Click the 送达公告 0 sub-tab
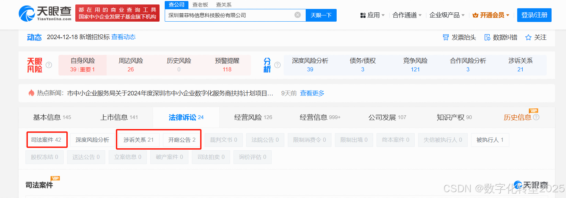This screenshot has width=566, height=198. pyautogui.click(x=86, y=157)
